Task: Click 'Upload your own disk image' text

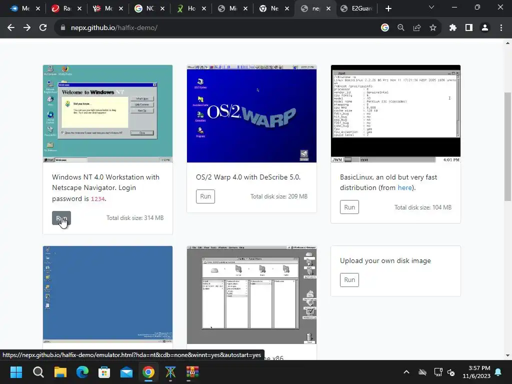Action: pyautogui.click(x=385, y=260)
